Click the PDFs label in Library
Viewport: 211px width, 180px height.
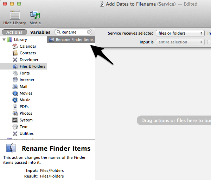point(24,107)
